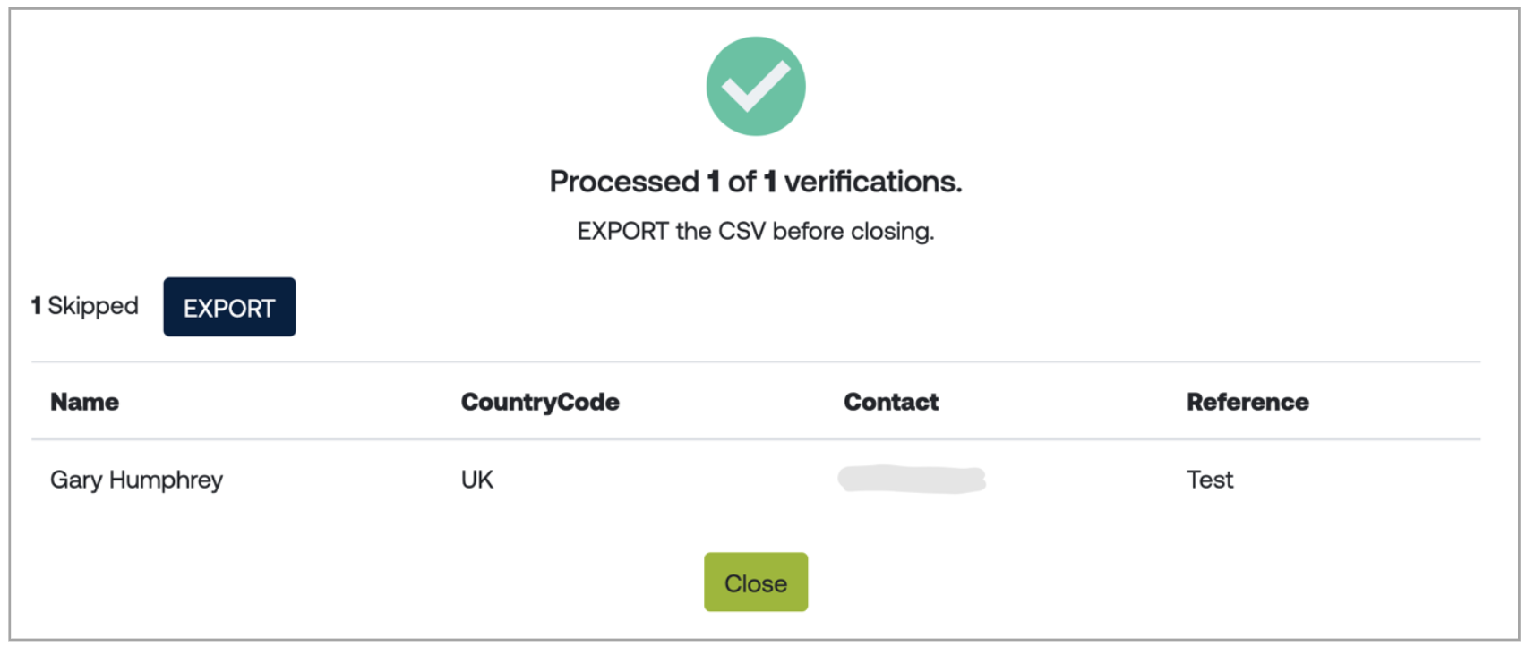Select the Name column header

84,402
